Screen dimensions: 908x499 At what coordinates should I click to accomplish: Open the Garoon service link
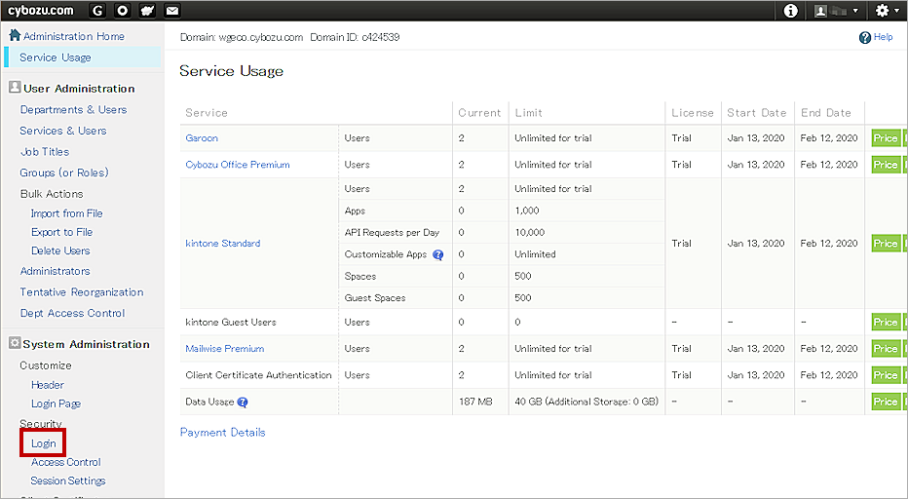pyautogui.click(x=202, y=138)
